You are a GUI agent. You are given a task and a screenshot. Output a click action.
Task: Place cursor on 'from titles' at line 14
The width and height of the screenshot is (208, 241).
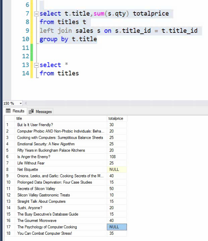[x=59, y=73]
